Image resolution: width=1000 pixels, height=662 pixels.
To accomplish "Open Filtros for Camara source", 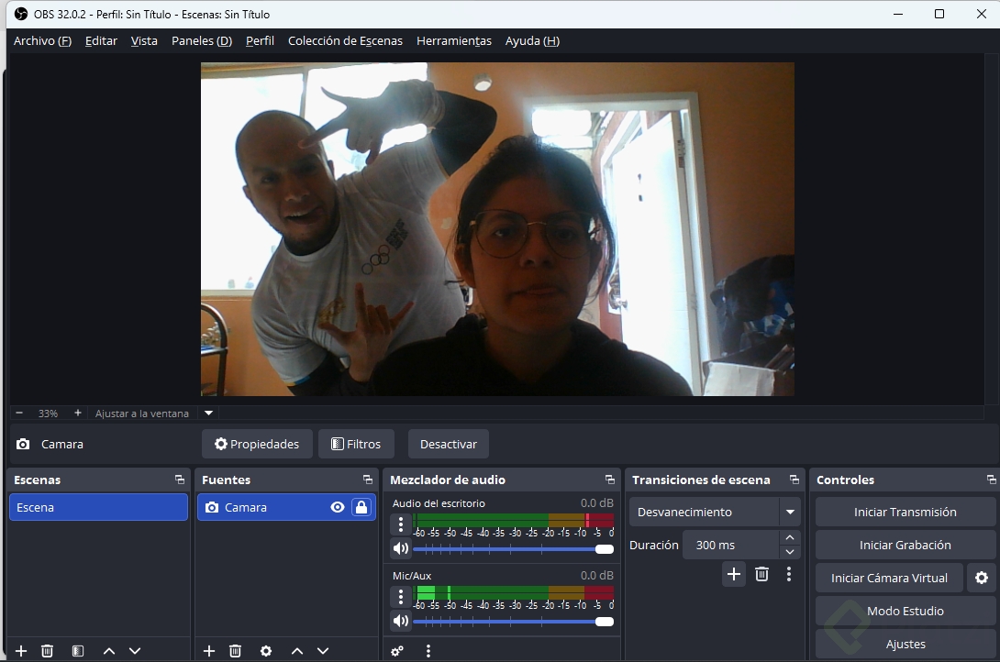I will (356, 444).
